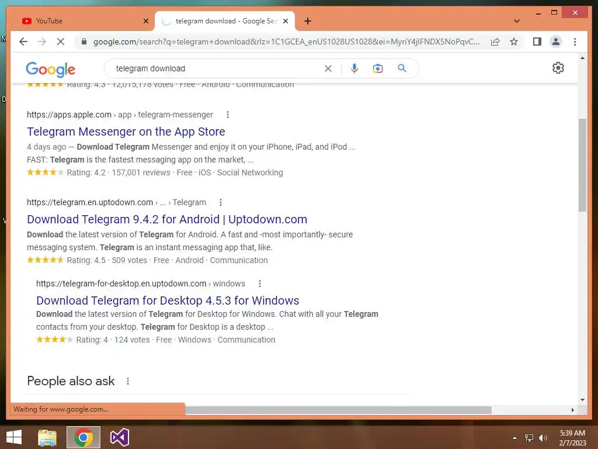The width and height of the screenshot is (598, 449).
Task: Show hidden system tray icons
Action: (x=514, y=438)
